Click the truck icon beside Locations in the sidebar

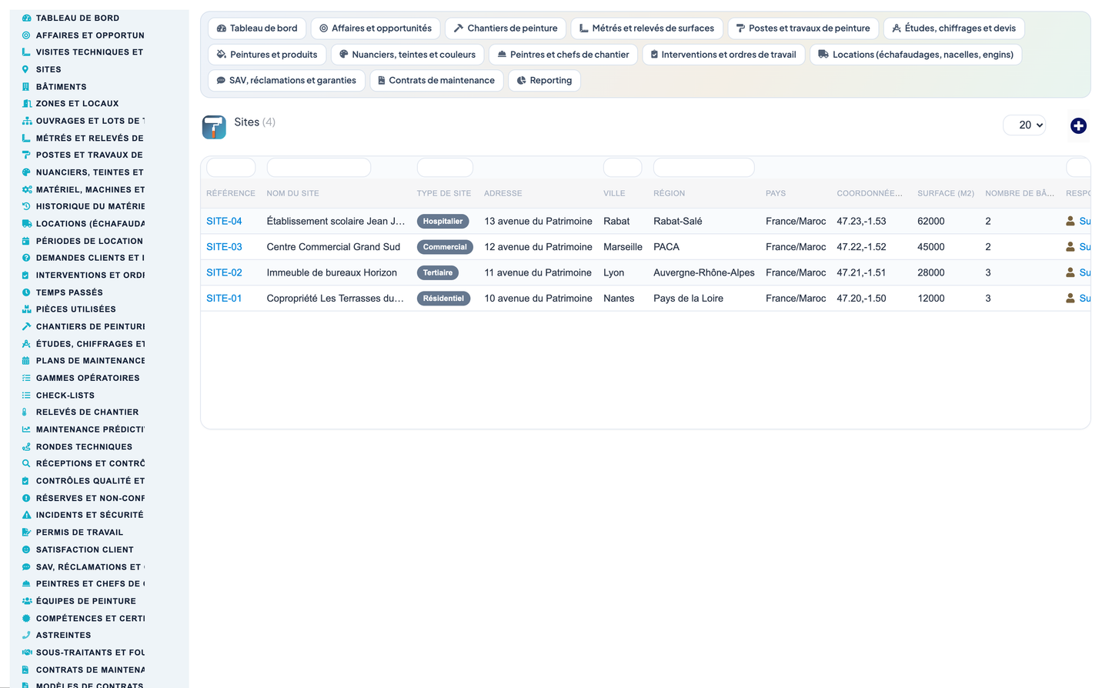pos(26,224)
